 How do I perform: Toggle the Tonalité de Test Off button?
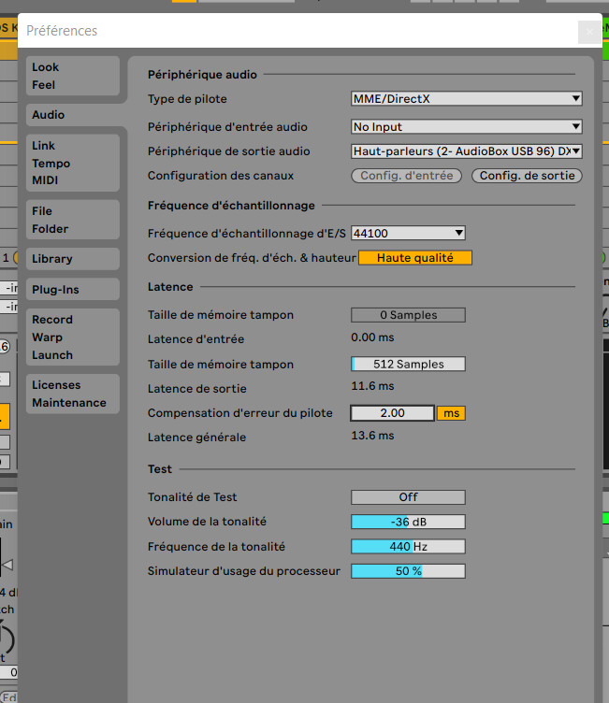[x=408, y=497]
